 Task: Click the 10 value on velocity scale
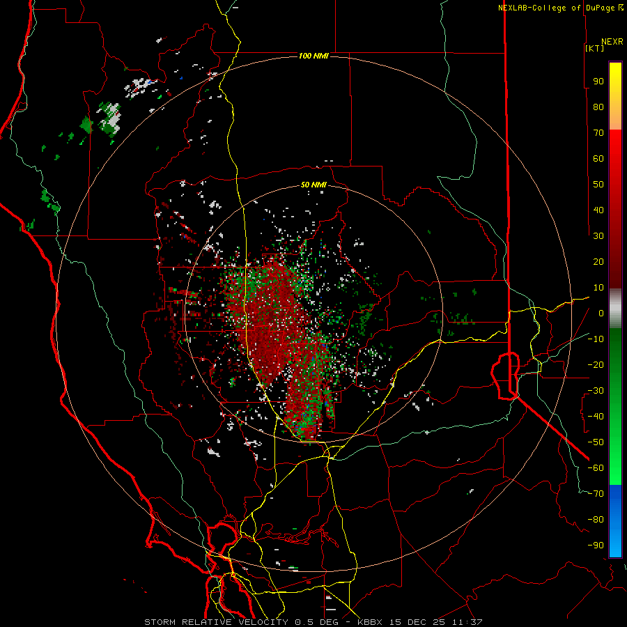click(x=598, y=288)
